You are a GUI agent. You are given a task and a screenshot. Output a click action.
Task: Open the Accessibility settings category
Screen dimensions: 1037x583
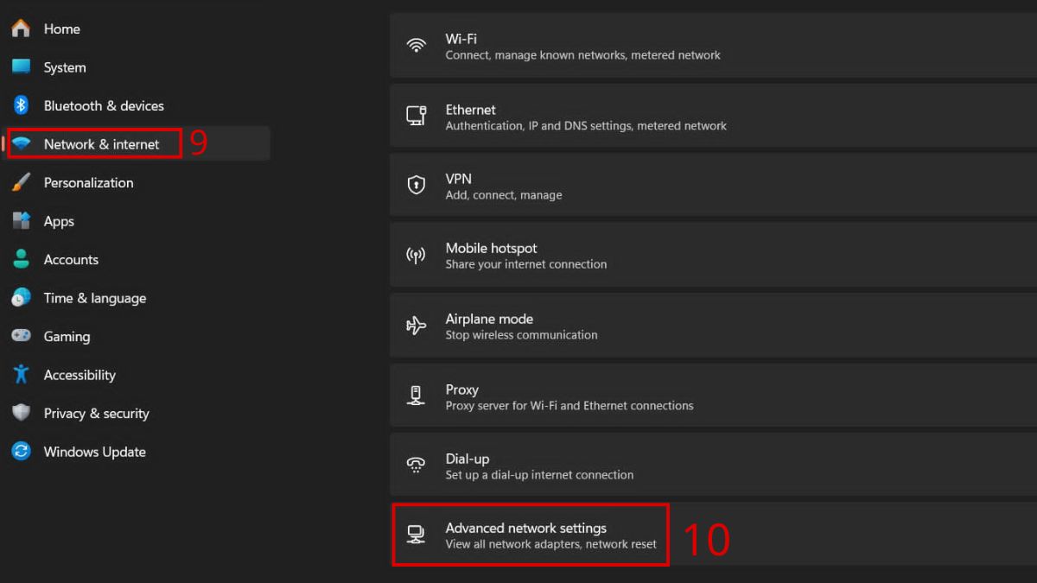80,375
